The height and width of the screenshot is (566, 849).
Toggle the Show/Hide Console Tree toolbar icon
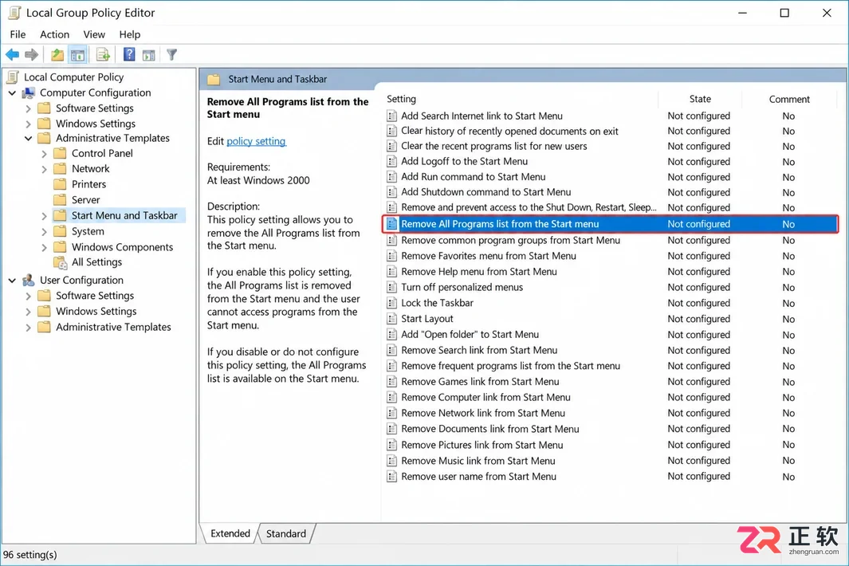pos(78,55)
